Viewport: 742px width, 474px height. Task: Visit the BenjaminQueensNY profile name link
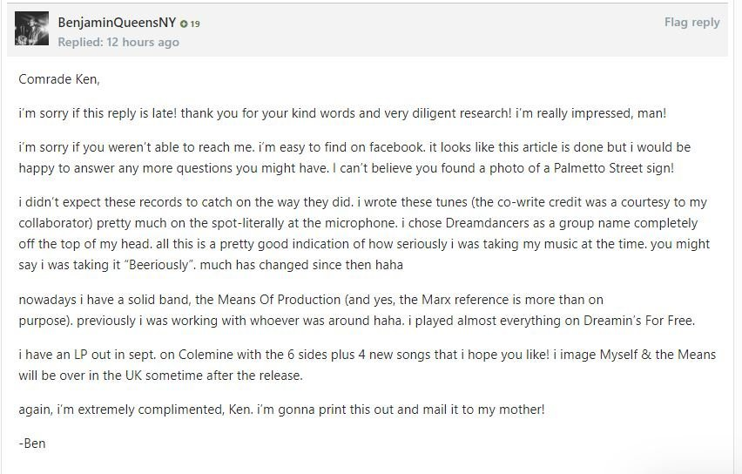coord(117,23)
